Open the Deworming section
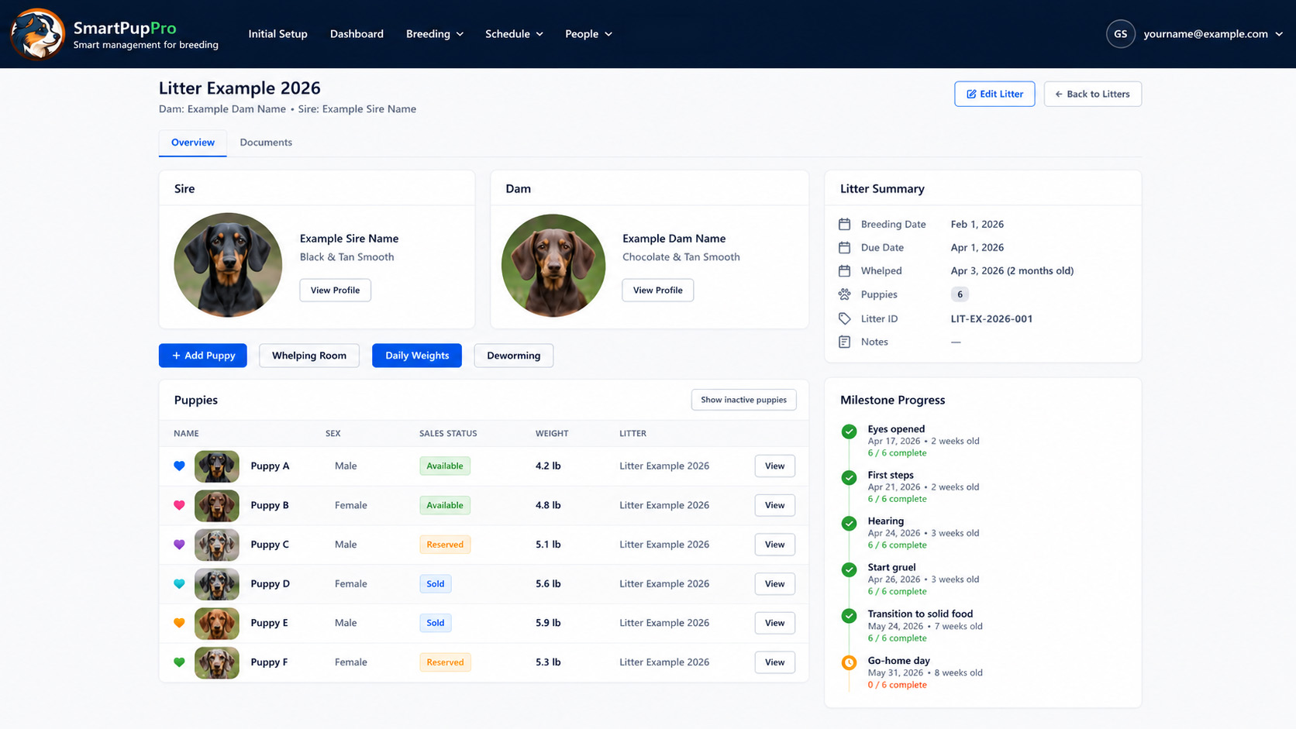 click(x=514, y=356)
